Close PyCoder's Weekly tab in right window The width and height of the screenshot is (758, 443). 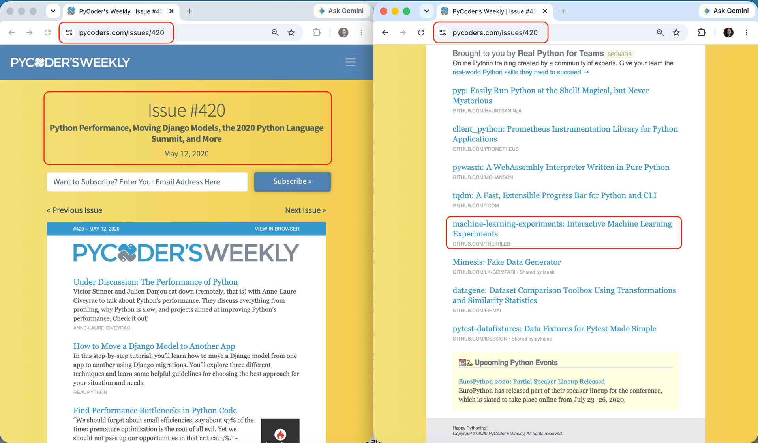coord(545,11)
